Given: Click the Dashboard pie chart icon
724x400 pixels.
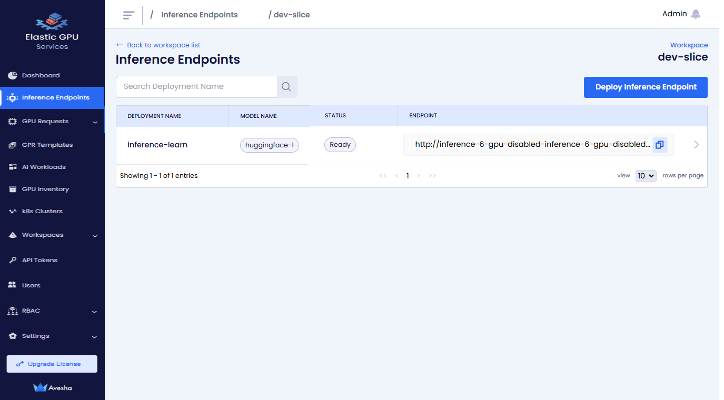Looking at the screenshot, I should [x=13, y=75].
